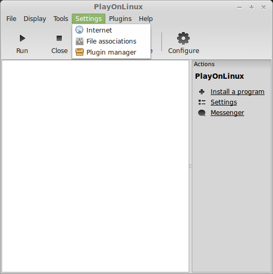Image resolution: width=273 pixels, height=274 pixels.
Task: Click the Close stop icon in toolbar
Action: (x=59, y=38)
